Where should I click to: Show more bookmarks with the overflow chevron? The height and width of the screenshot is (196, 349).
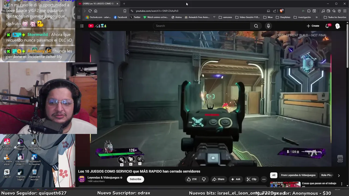pos(316,17)
